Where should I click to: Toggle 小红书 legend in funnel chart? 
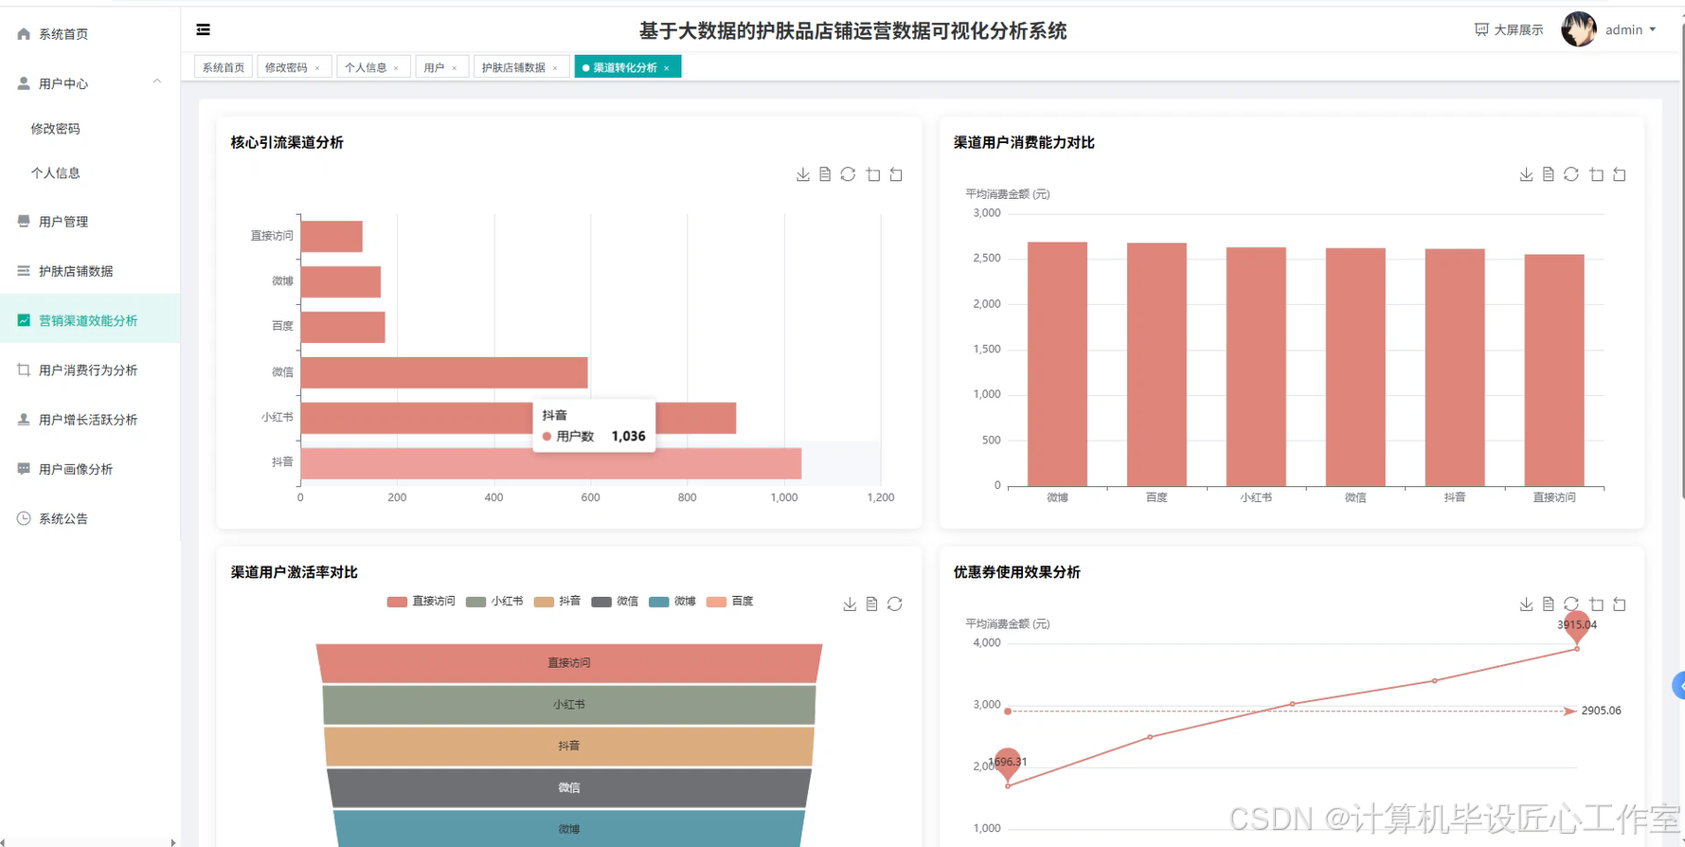coord(494,602)
